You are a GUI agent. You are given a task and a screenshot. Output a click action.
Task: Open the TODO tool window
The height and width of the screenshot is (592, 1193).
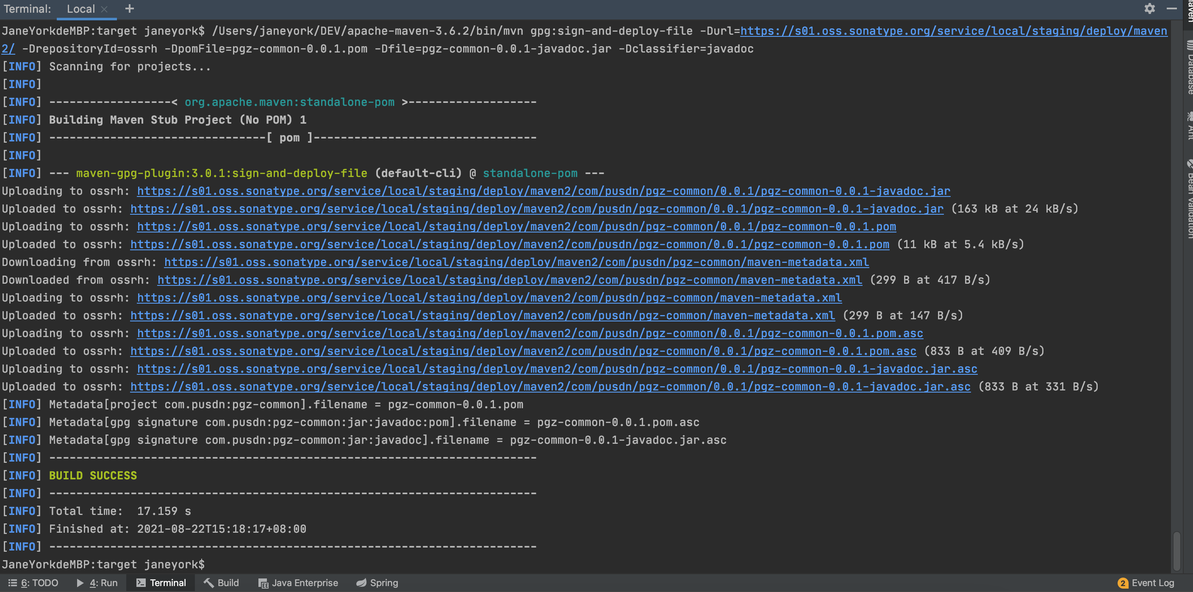[x=33, y=583]
